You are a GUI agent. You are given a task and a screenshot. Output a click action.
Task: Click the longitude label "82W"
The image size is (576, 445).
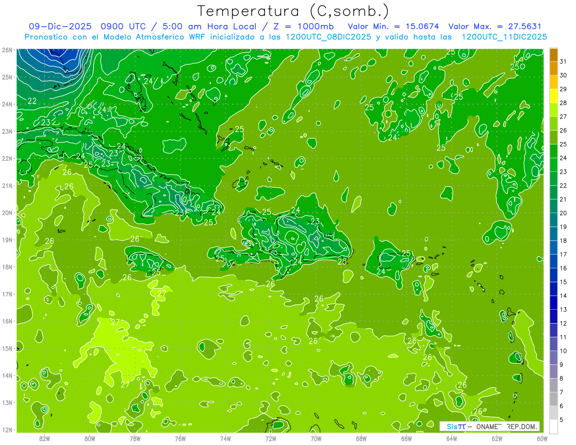point(45,438)
